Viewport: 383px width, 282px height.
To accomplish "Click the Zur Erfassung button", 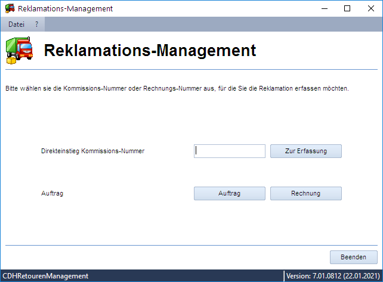I will [306, 151].
